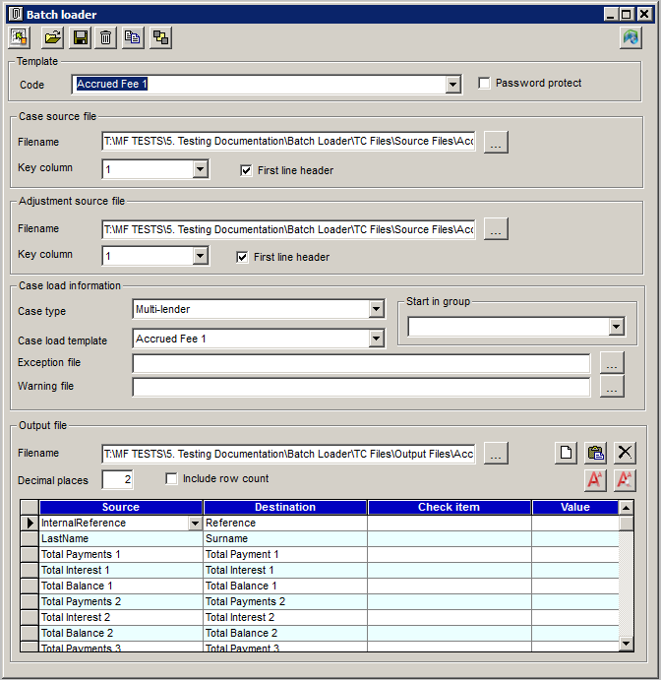Browse for the Output file filename
661x680 pixels.
(x=496, y=454)
